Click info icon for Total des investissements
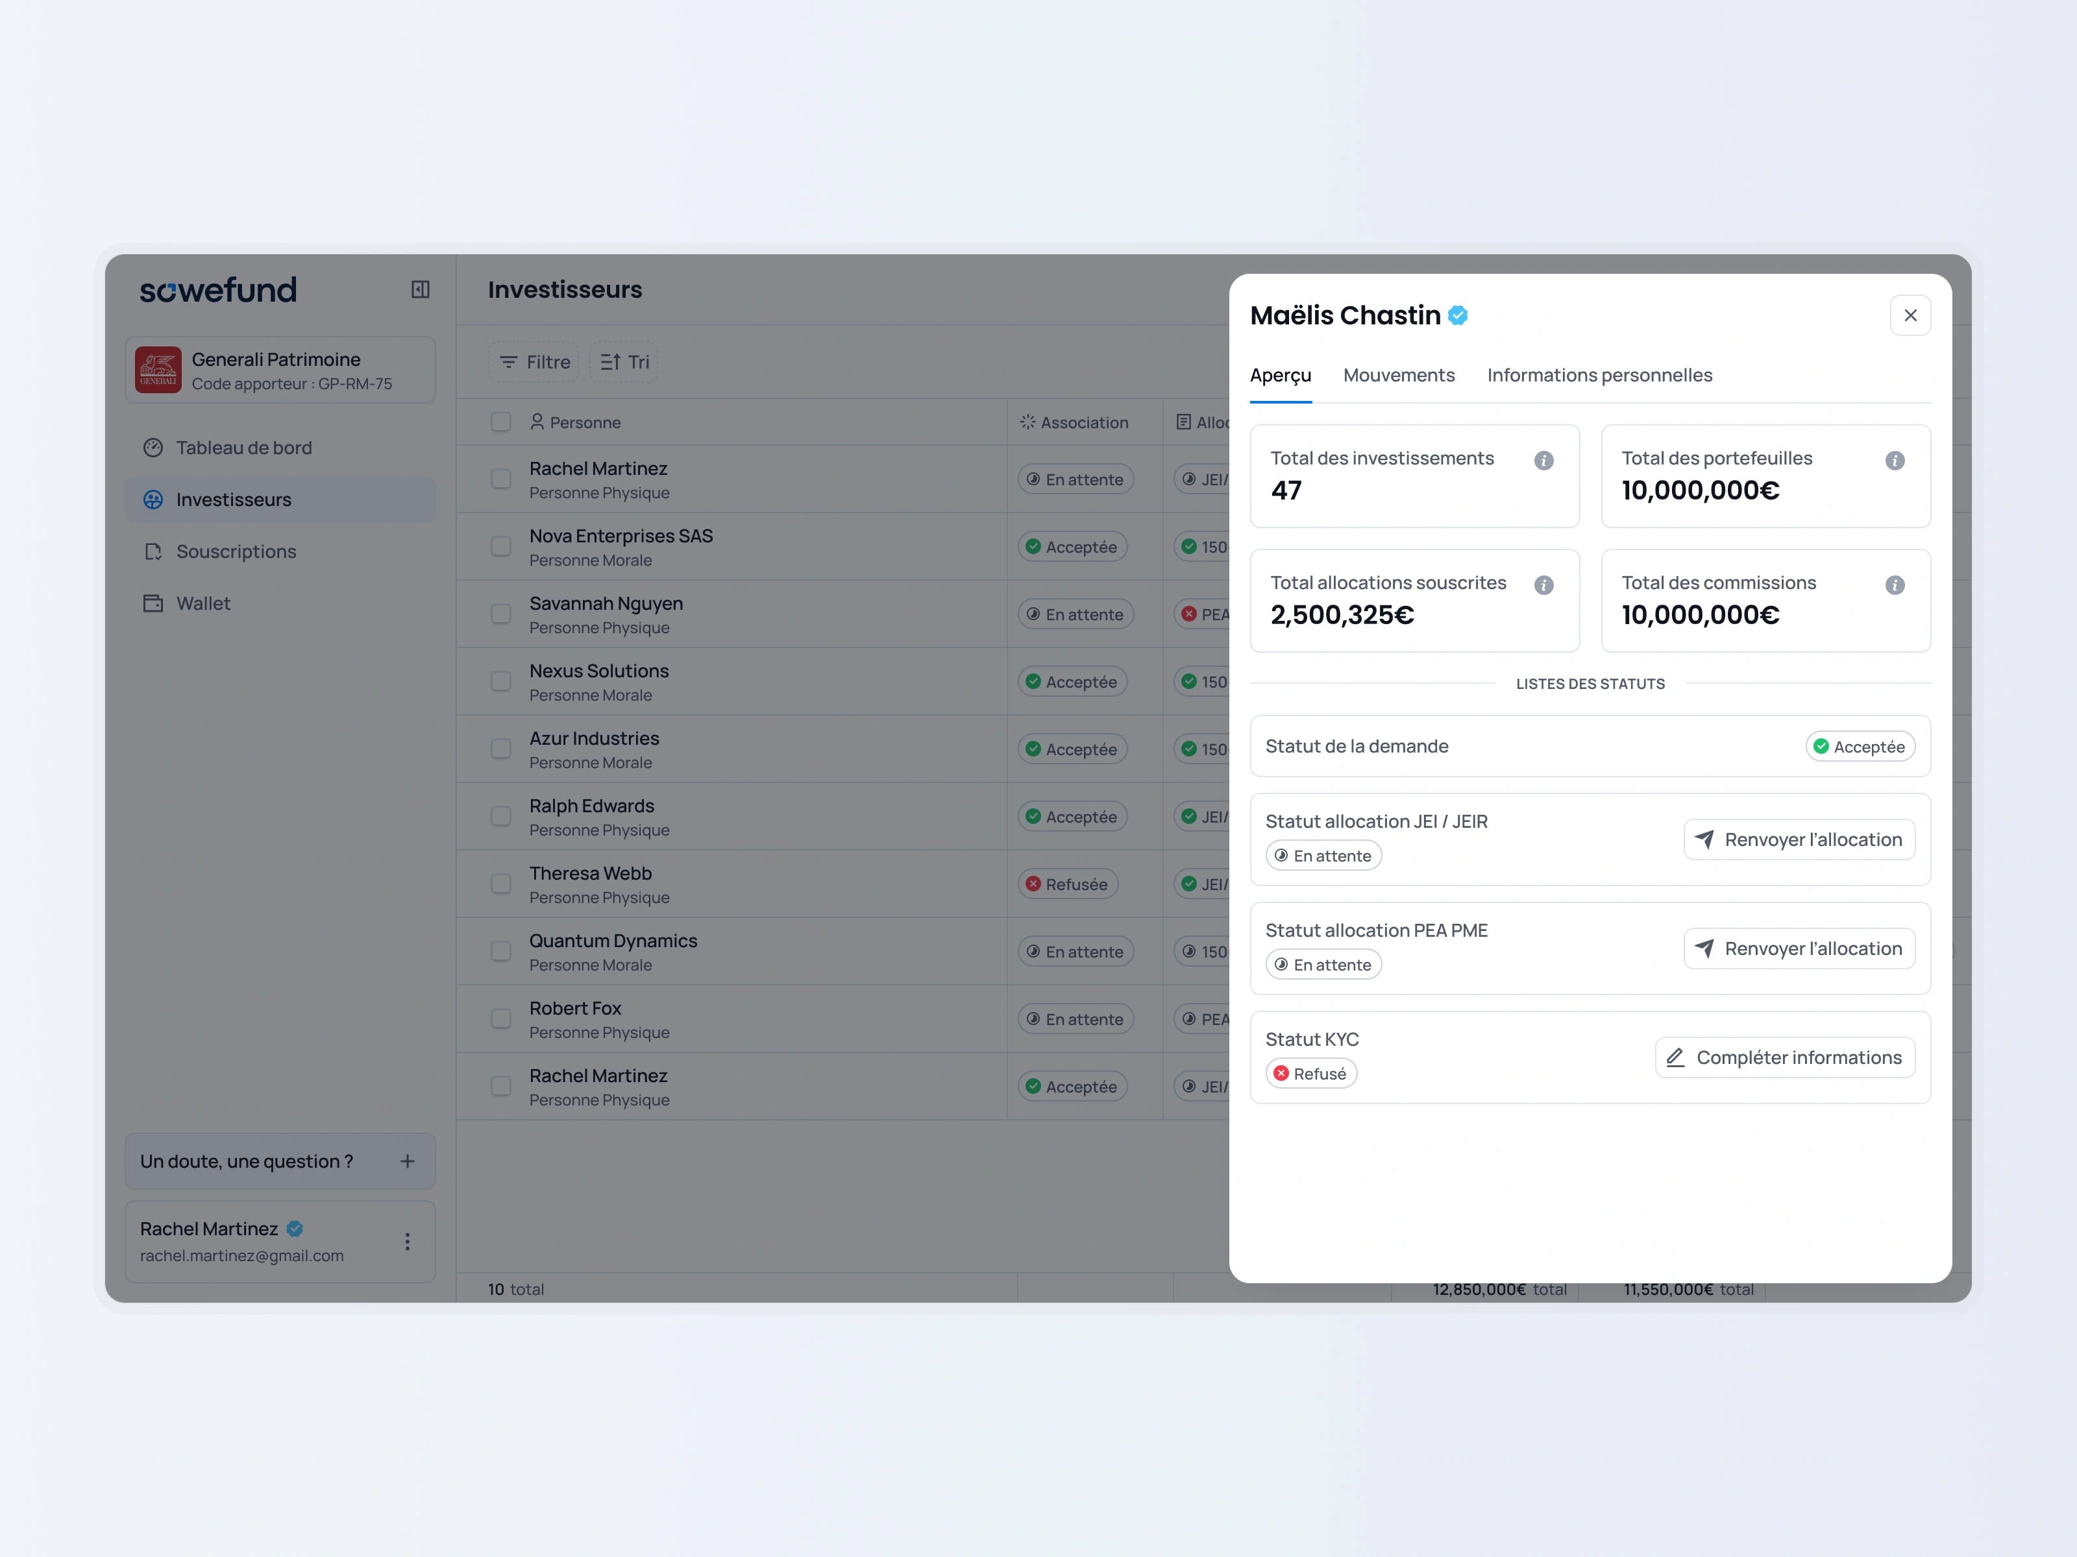This screenshot has height=1557, width=2077. coord(1543,461)
